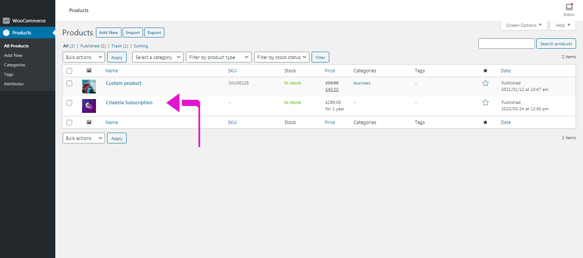Image resolution: width=583 pixels, height=258 pixels.
Task: Click the 2020/03/24 at 12:40 pm date
Action: click(525, 109)
